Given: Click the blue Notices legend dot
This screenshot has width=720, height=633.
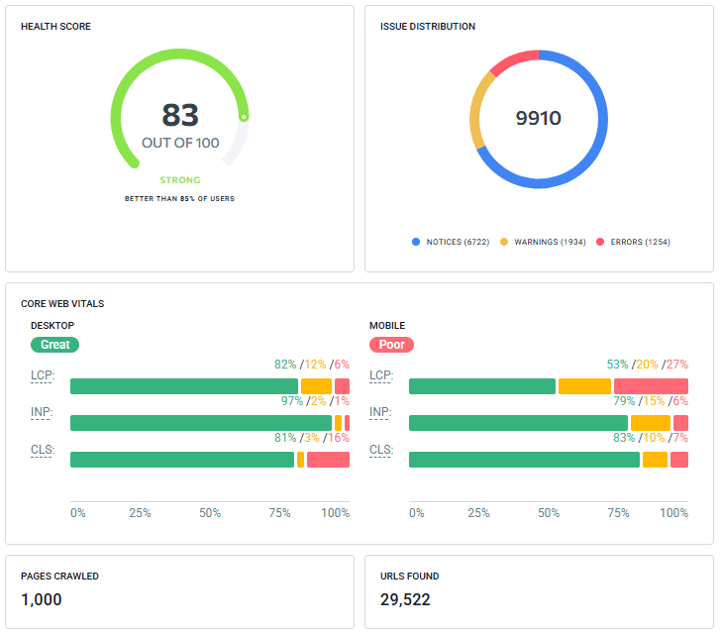Looking at the screenshot, I should 416,242.
